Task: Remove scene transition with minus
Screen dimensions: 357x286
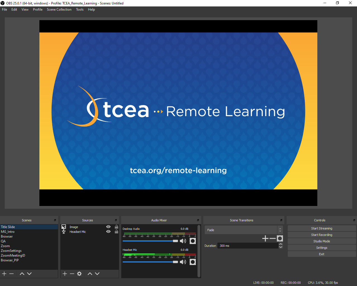Action: point(273,238)
